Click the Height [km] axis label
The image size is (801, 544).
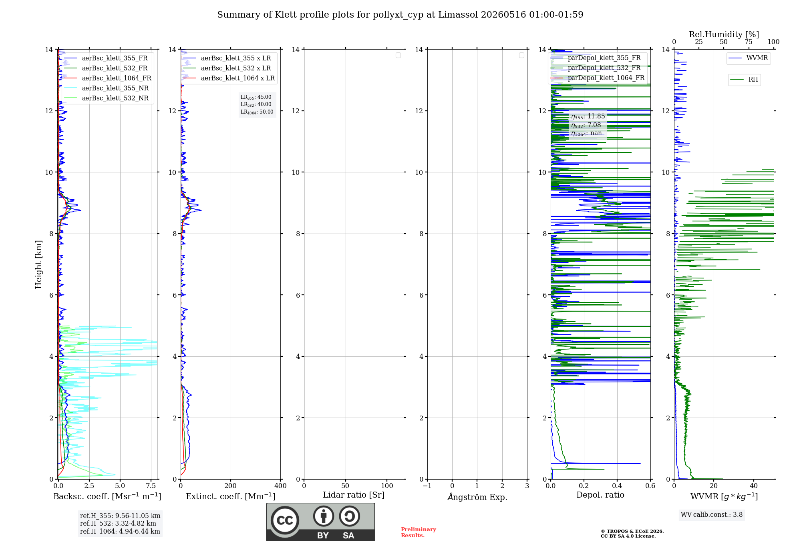coord(38,264)
